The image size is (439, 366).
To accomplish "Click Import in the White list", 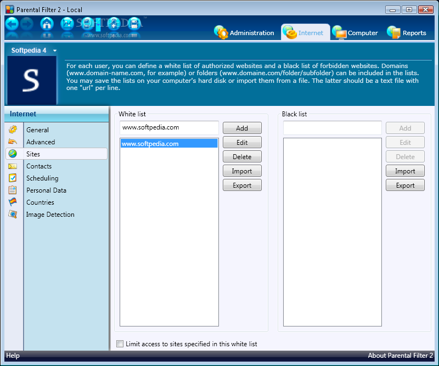I will tap(242, 171).
